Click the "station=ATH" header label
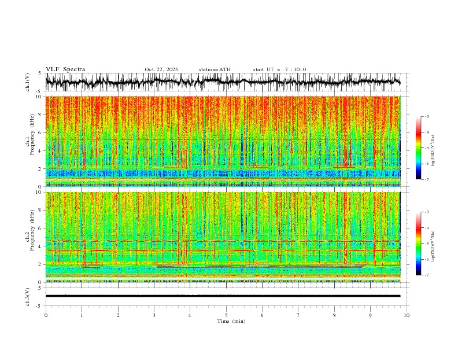Screen dimensions: 458x354 click(215, 69)
